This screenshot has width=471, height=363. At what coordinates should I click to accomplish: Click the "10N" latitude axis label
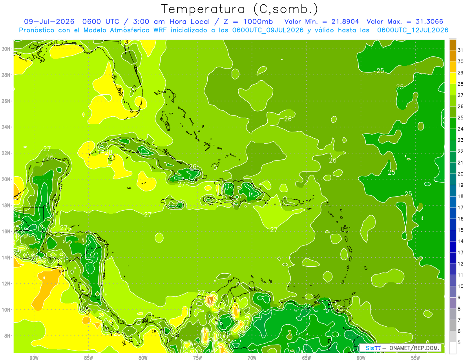pyautogui.click(x=7, y=310)
